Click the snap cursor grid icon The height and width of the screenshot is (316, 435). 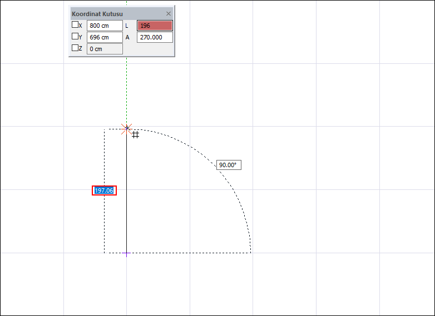[x=135, y=134]
